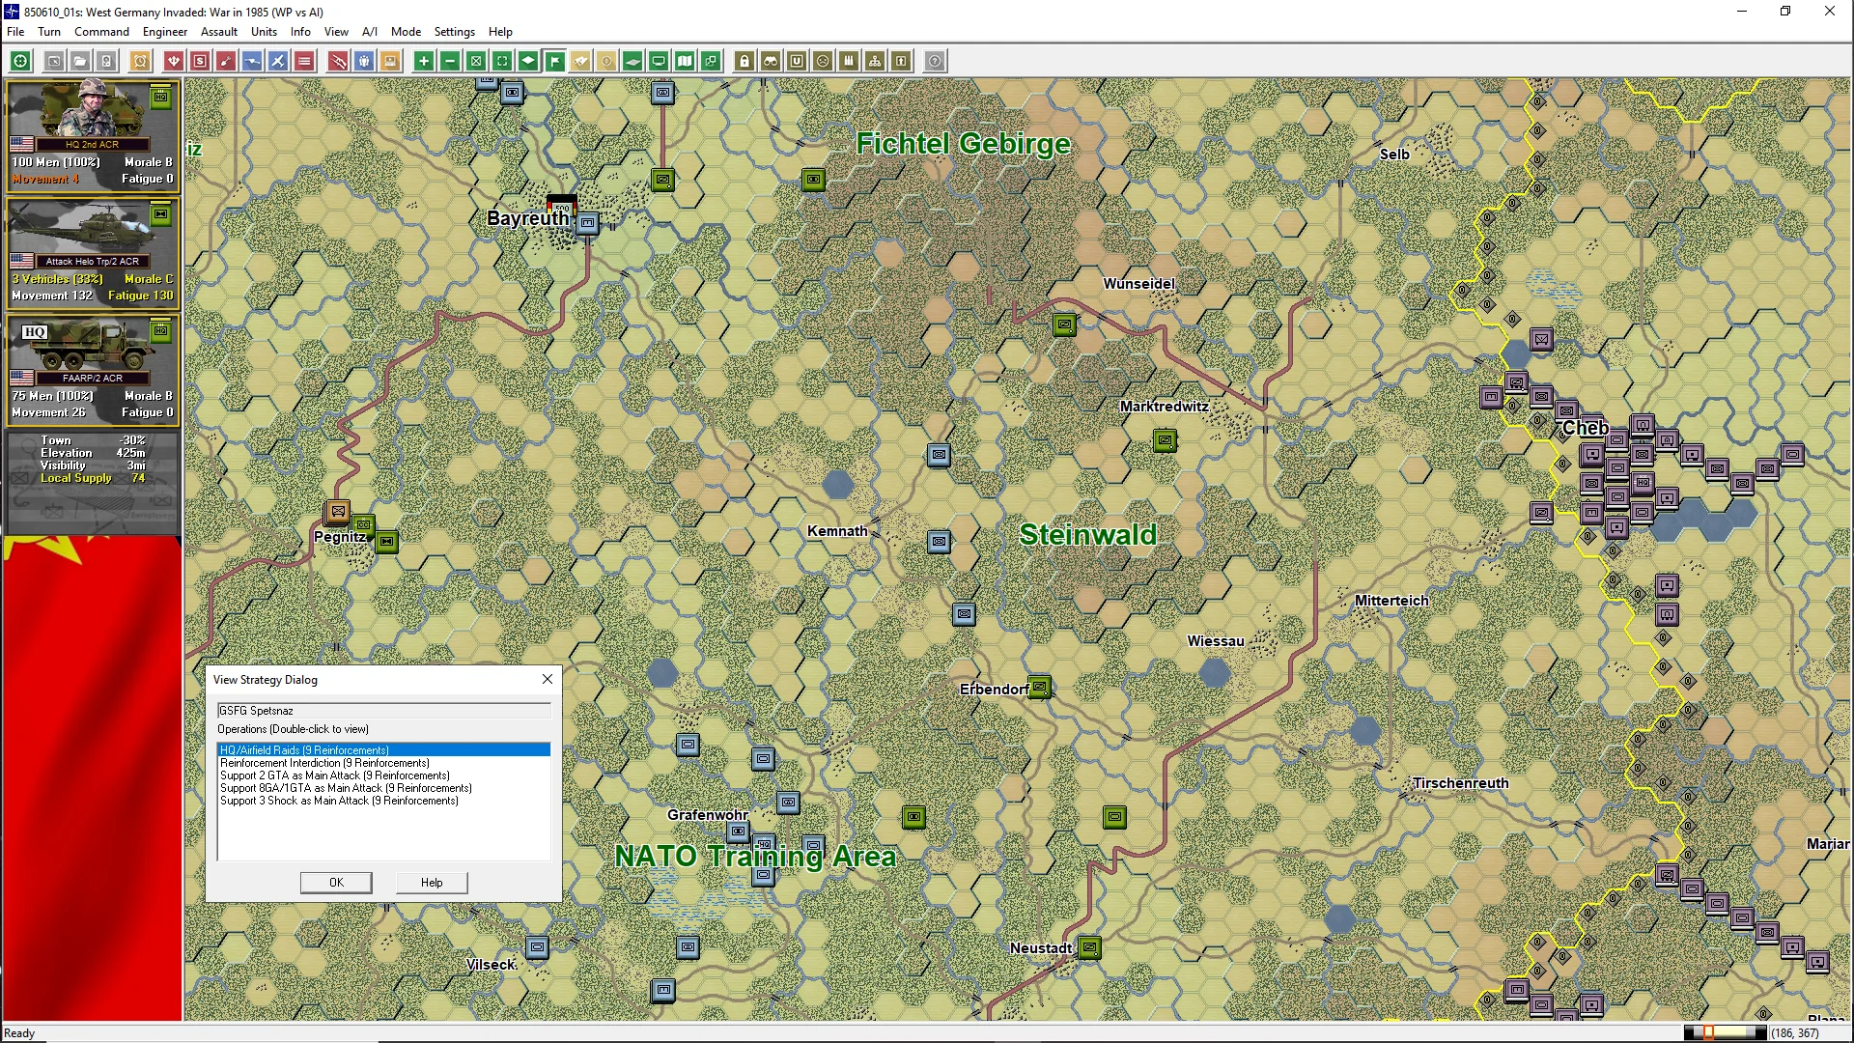Click the red rifle assault icon
This screenshot has height=1043, width=1854.
click(x=338, y=61)
